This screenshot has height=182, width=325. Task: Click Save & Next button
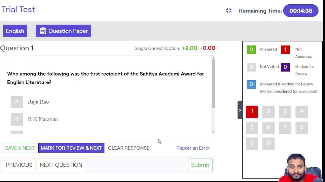click(x=20, y=148)
